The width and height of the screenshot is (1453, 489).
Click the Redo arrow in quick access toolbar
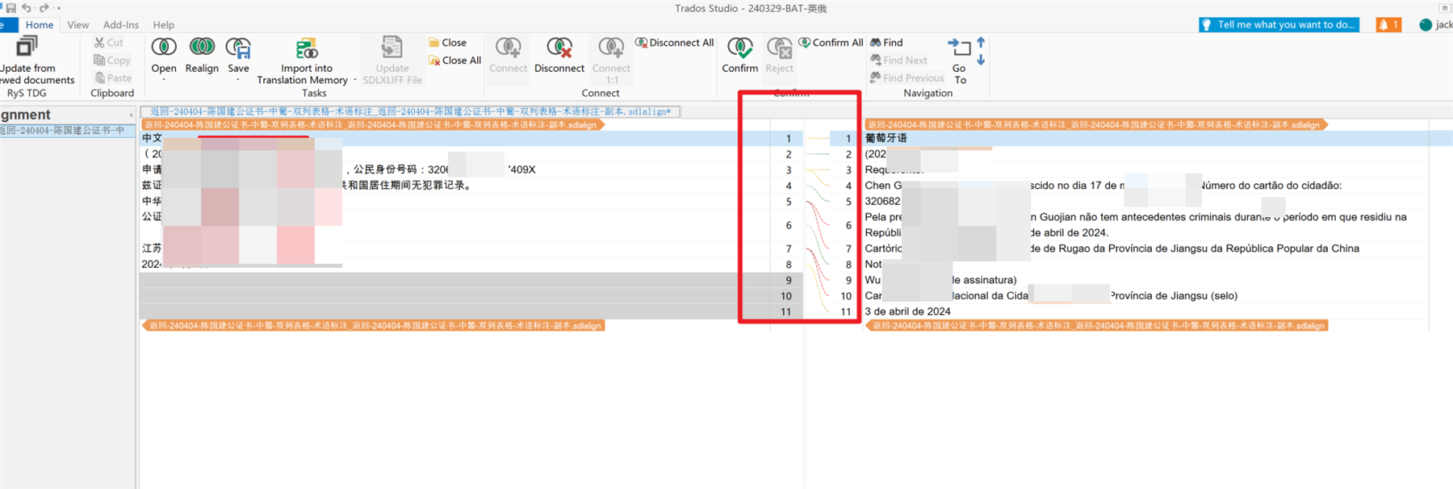point(44,8)
